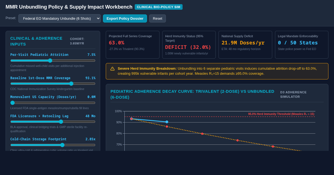This screenshot has height=175, width=334.
Task: Click the 93.1% baseline coverage value
Action: [x=90, y=78]
